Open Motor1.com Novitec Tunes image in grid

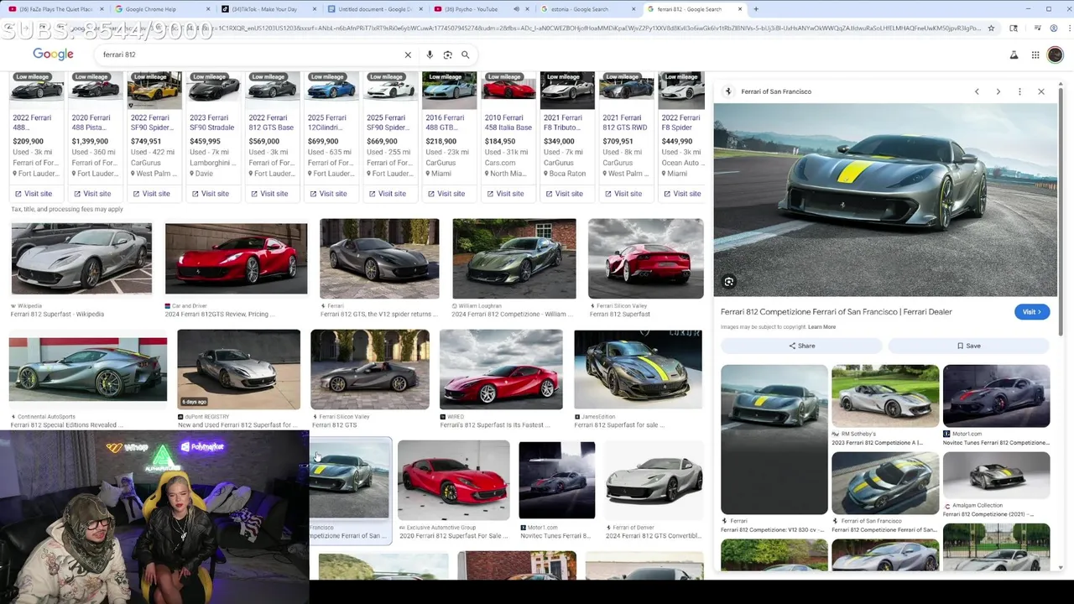(x=556, y=481)
